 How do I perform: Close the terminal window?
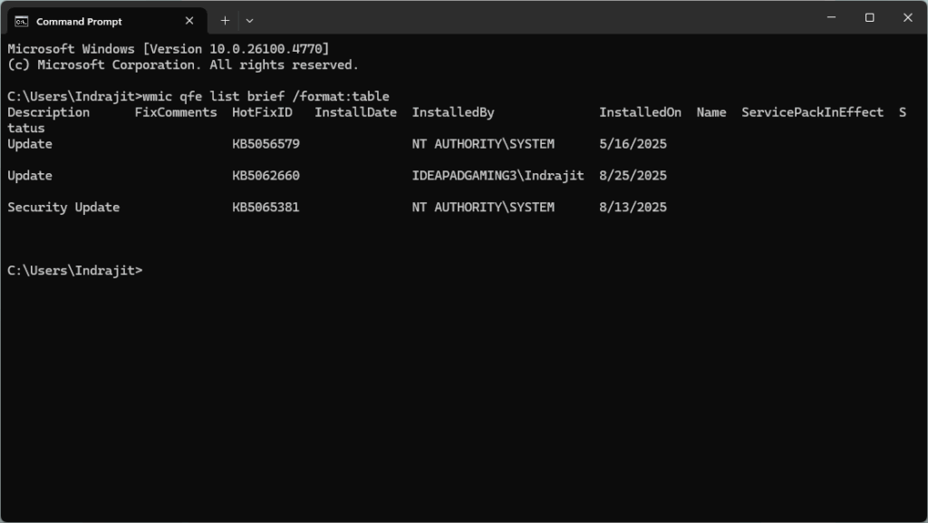(907, 18)
